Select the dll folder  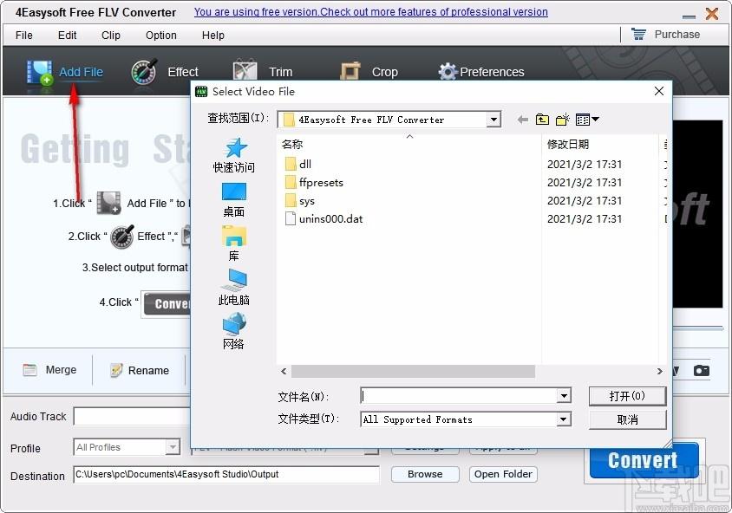click(x=297, y=164)
